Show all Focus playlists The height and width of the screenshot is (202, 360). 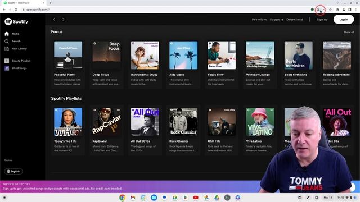point(349,33)
